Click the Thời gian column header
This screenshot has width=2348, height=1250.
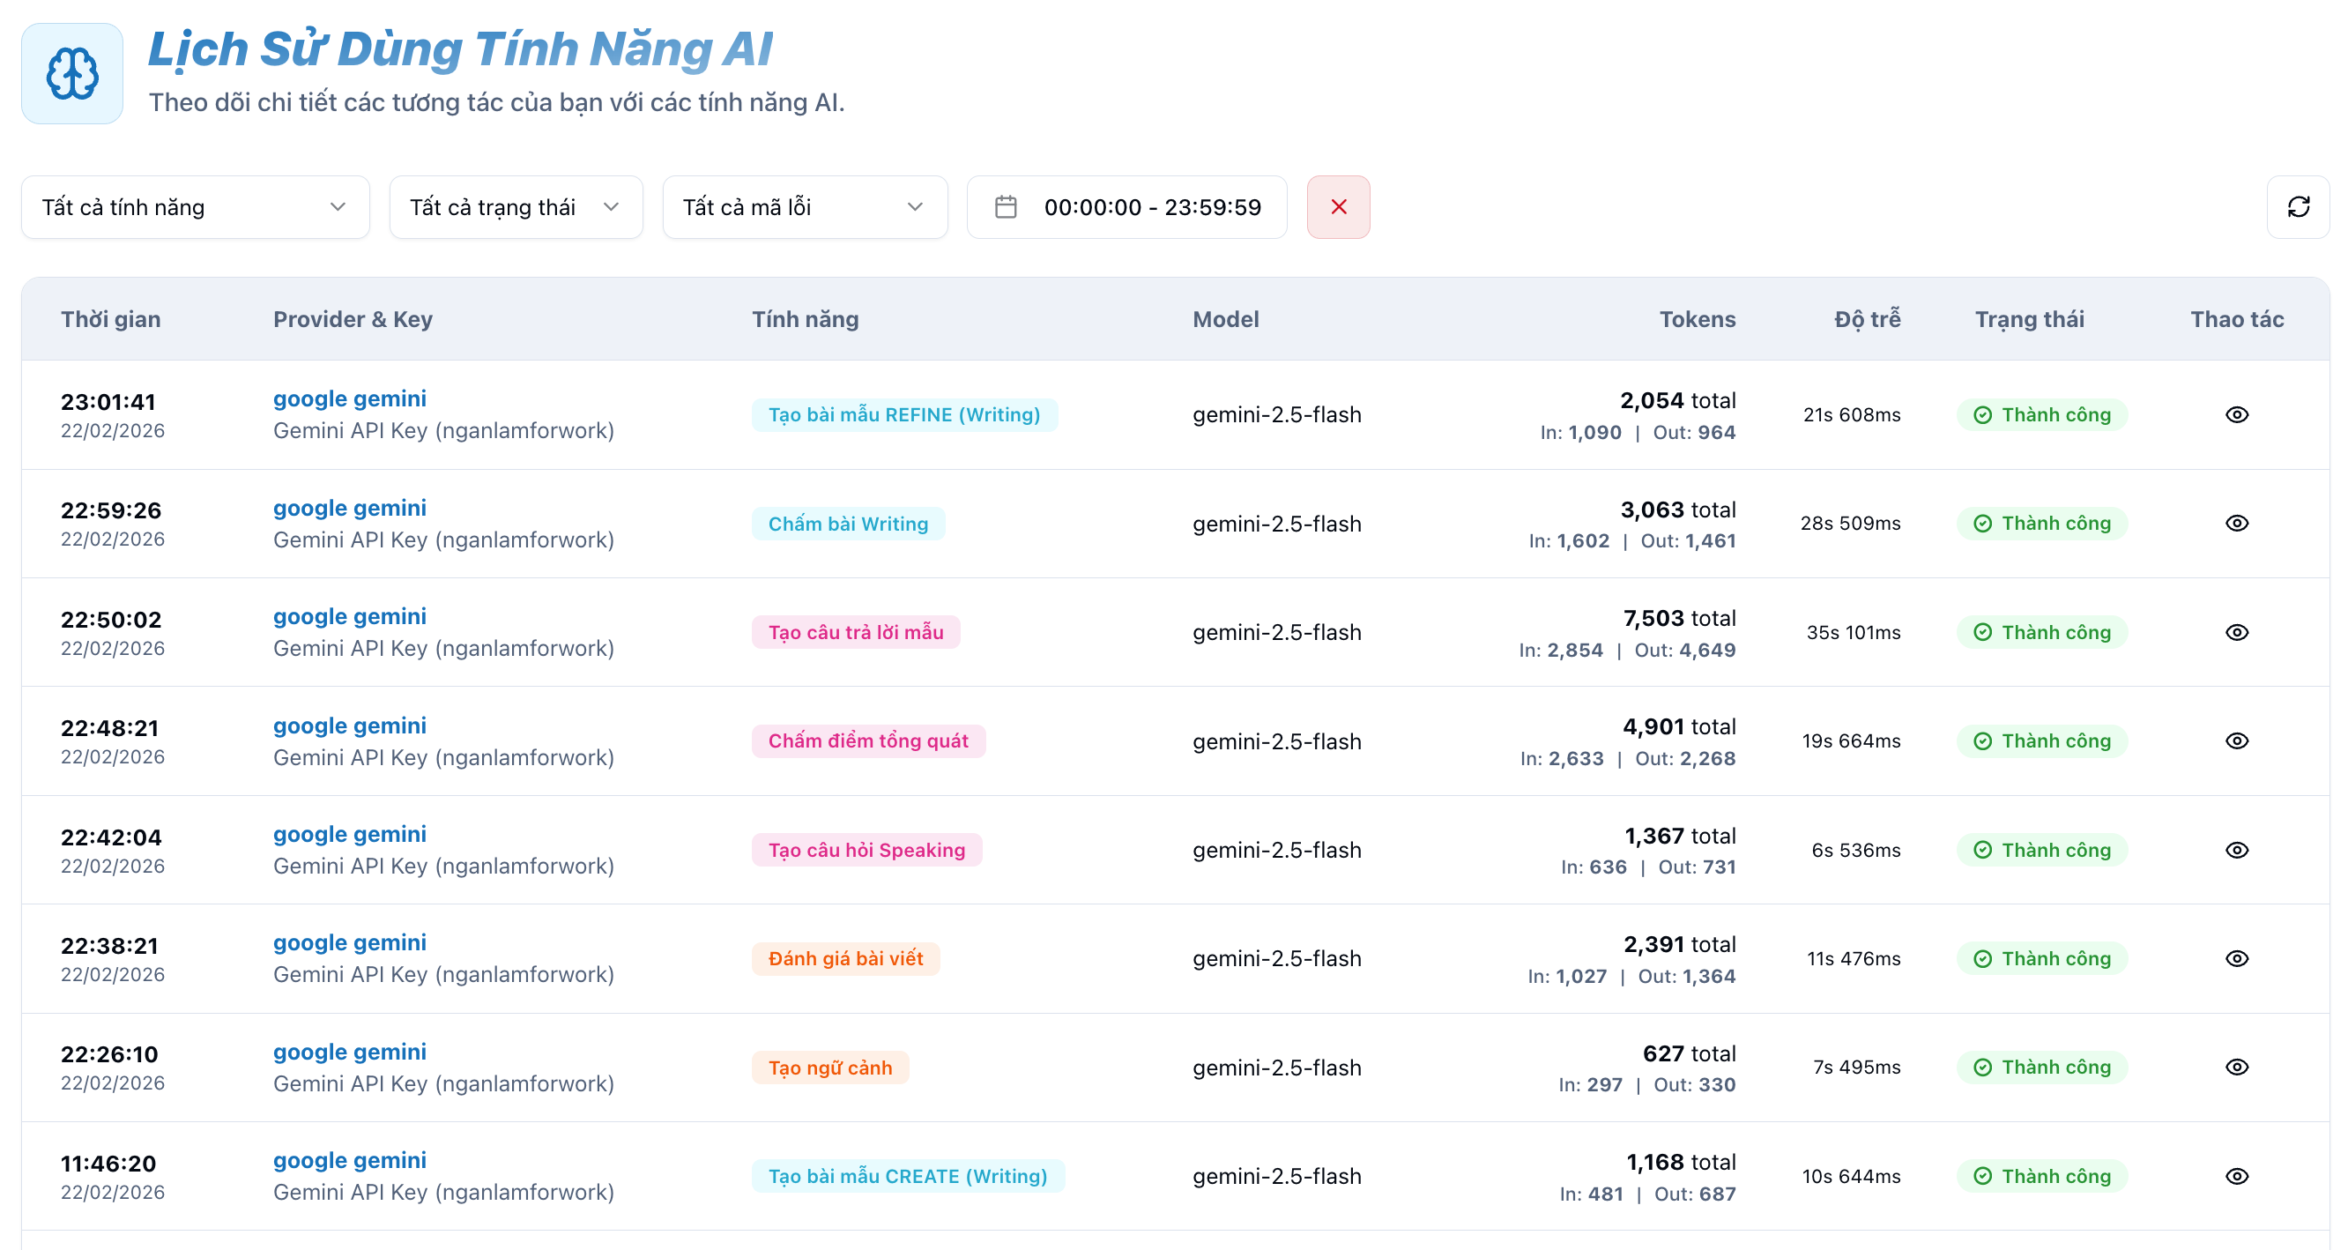(x=110, y=319)
